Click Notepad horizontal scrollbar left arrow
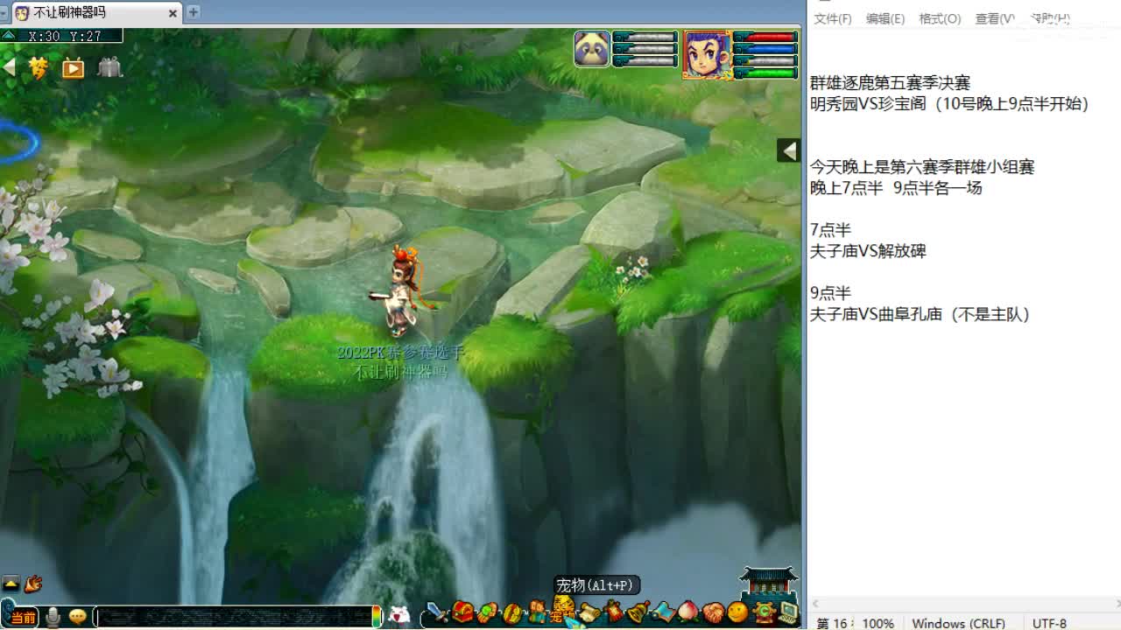 click(x=815, y=604)
